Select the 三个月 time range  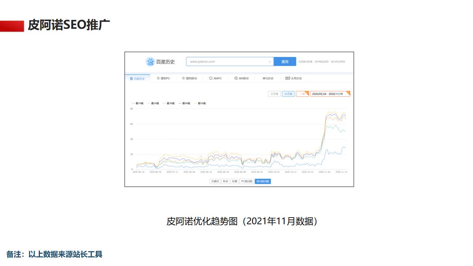click(274, 94)
